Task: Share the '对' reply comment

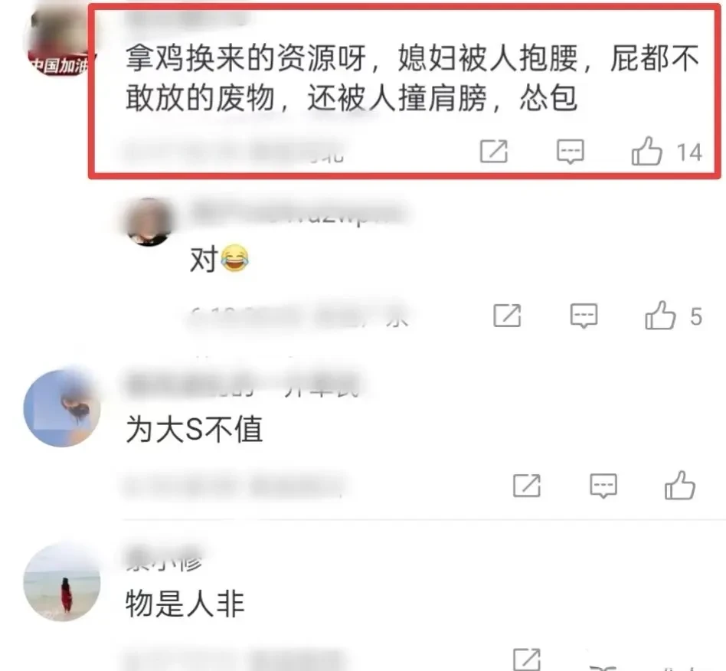Action: coord(507,316)
